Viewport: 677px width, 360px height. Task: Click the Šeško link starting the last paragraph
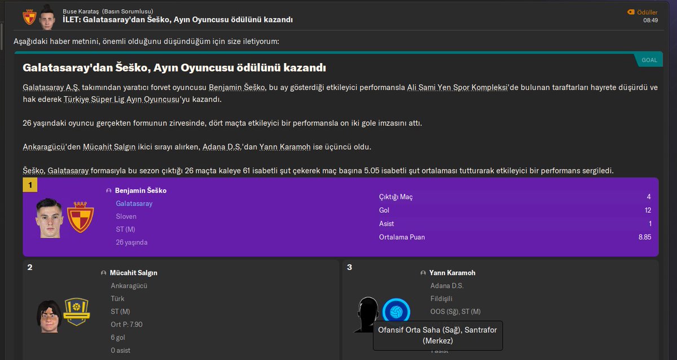click(x=33, y=170)
